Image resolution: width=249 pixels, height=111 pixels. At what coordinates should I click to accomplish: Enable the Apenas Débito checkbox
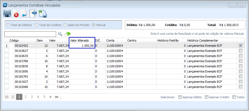click(x=180, y=97)
